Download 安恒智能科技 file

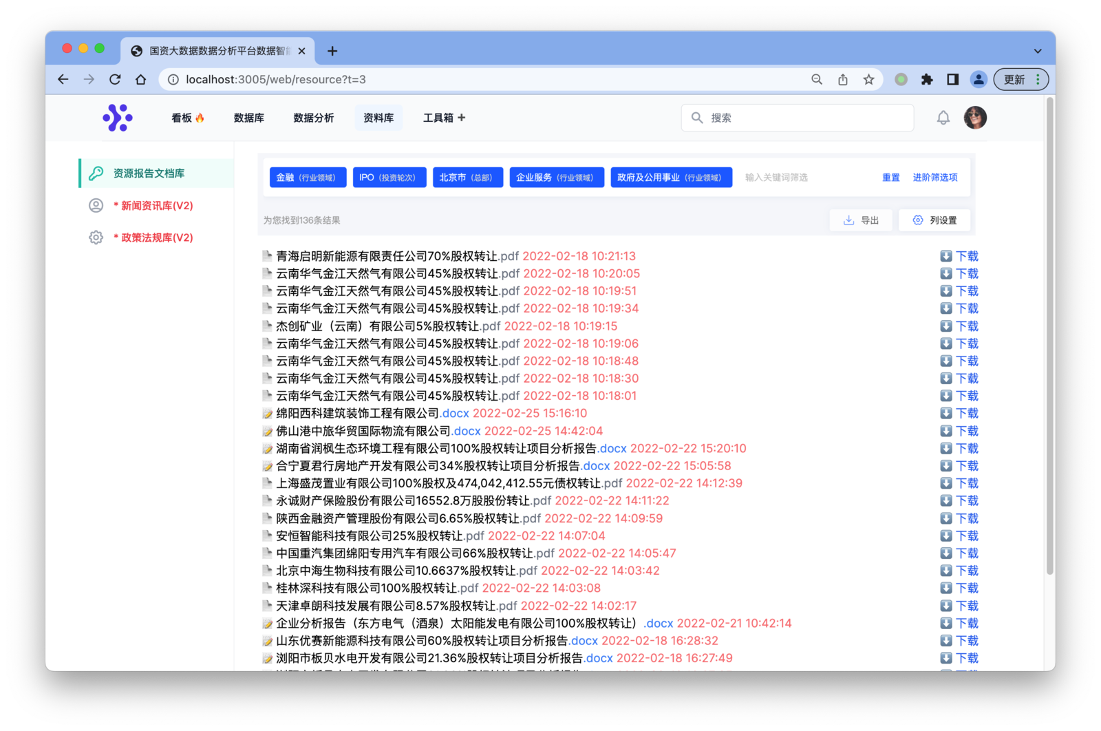coord(959,536)
